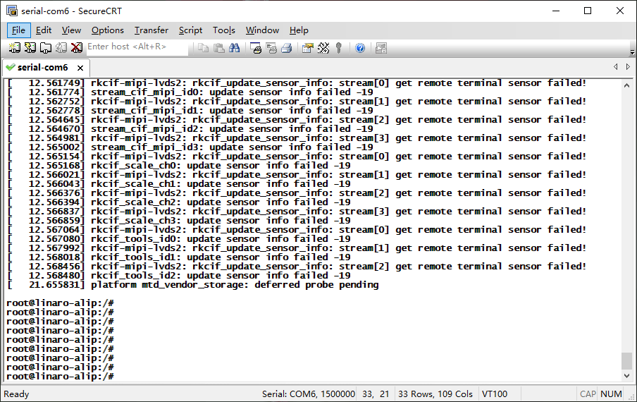Click the Copy toolbar icon
This screenshot has width=637, height=402.
pos(203,48)
